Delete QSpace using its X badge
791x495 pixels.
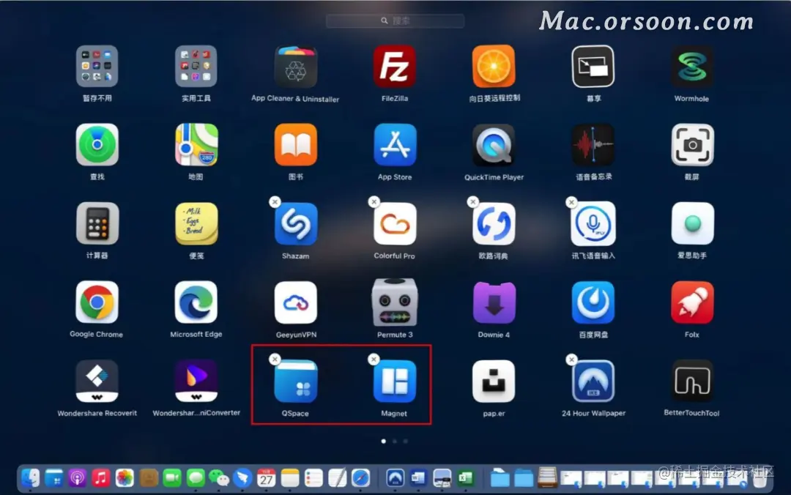coord(275,359)
